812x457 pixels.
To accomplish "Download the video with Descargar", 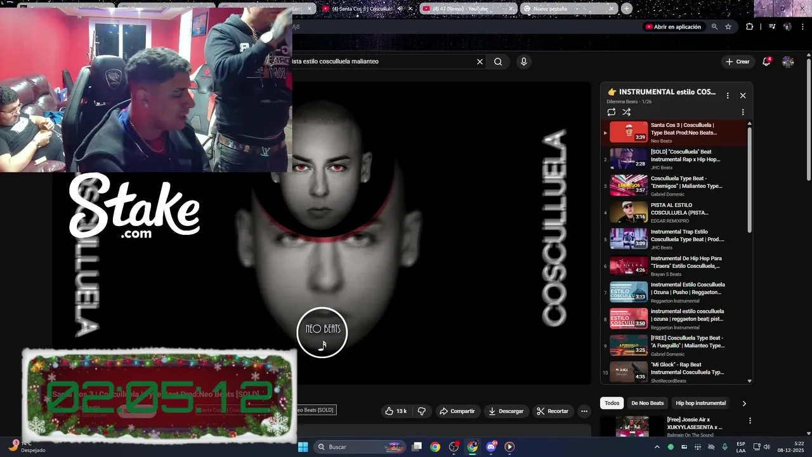I will (506, 411).
